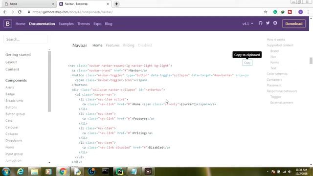Click Pricing in example navbar
This screenshot has height=176, width=313.
tap(129, 45)
